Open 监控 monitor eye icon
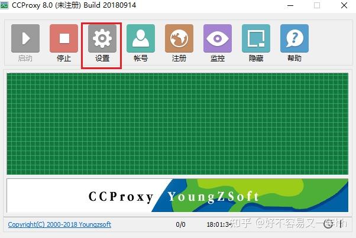The width and height of the screenshot is (356, 238). tap(218, 38)
